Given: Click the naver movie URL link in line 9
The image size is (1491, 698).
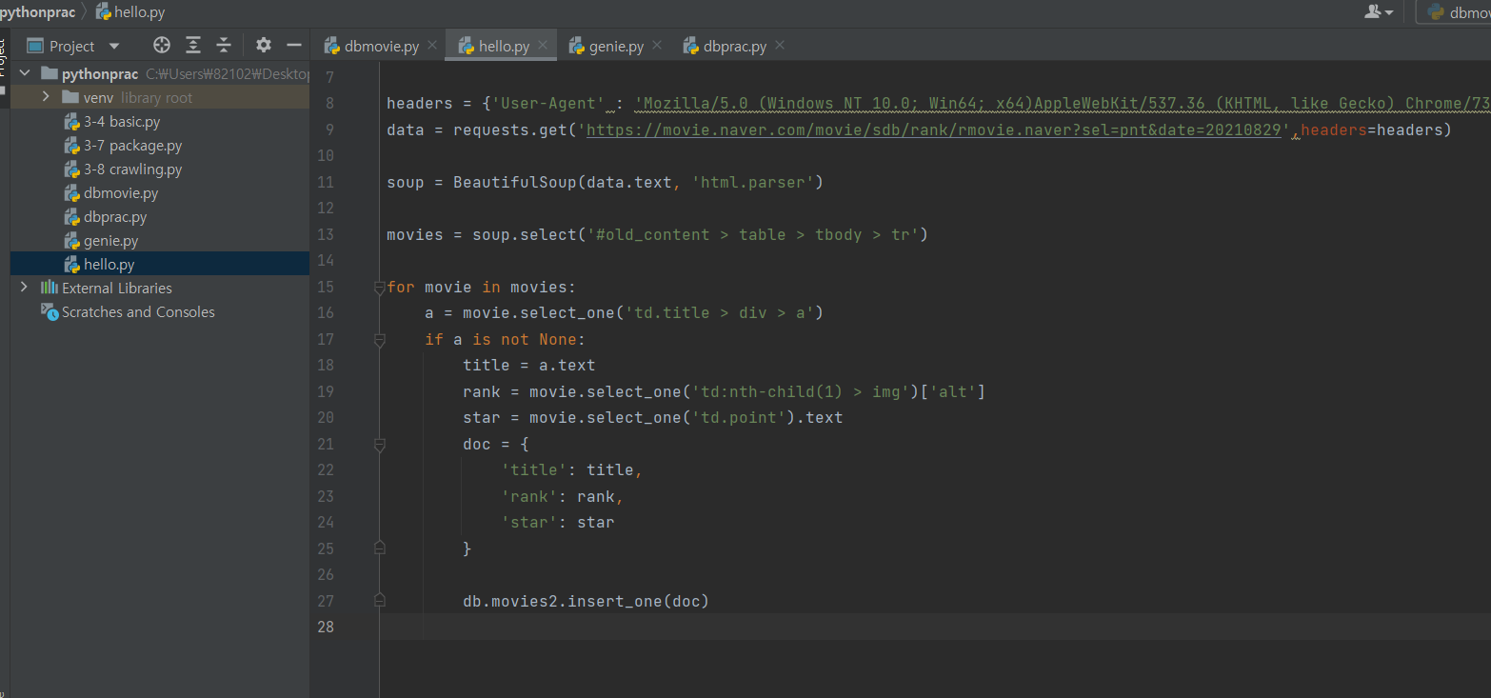Looking at the screenshot, I should [934, 130].
